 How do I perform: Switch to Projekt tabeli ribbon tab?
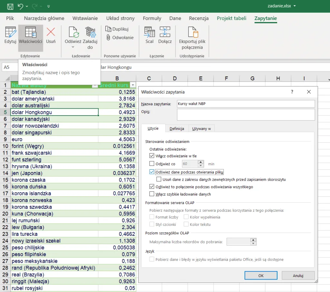(x=231, y=18)
